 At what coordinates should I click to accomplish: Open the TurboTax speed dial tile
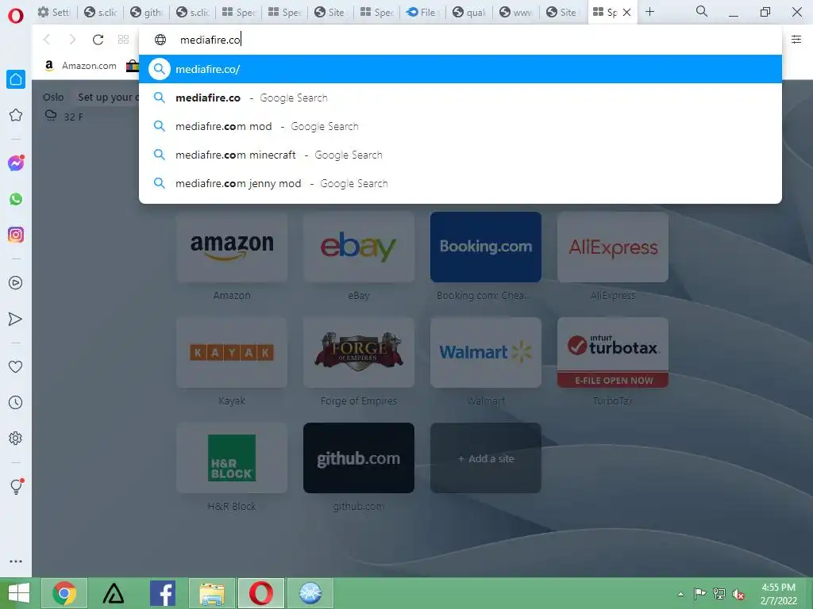pos(613,353)
